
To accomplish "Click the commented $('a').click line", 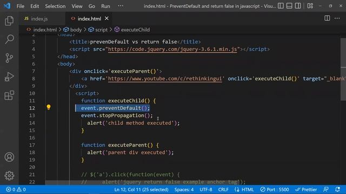I will (x=130, y=175).
